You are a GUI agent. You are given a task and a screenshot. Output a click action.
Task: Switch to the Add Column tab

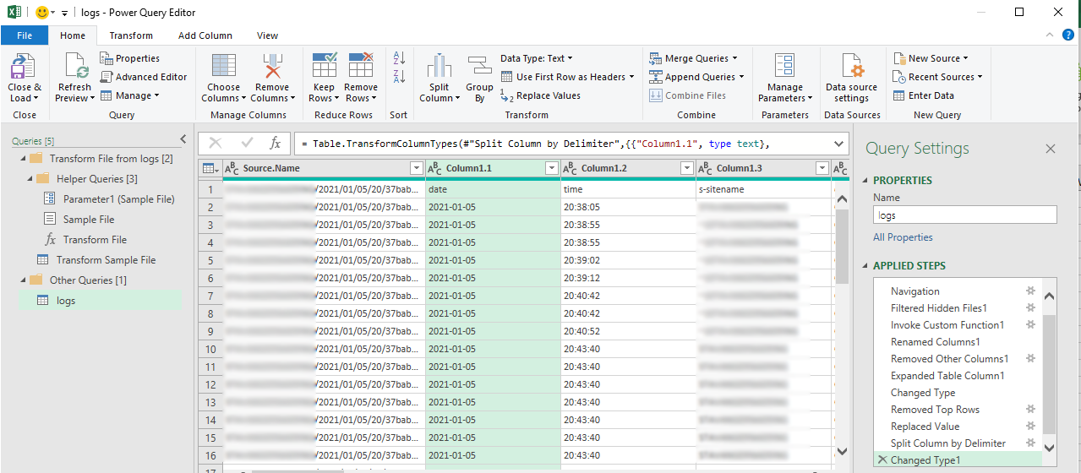(205, 35)
